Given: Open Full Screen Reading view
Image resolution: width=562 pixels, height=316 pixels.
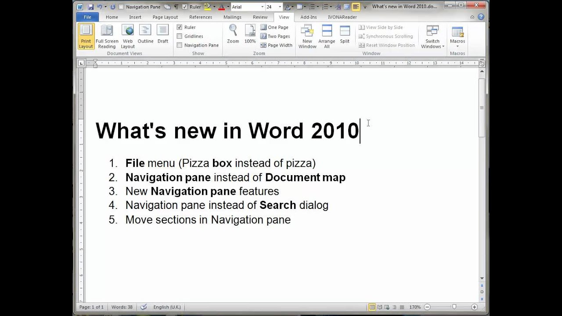Looking at the screenshot, I should coord(107,36).
